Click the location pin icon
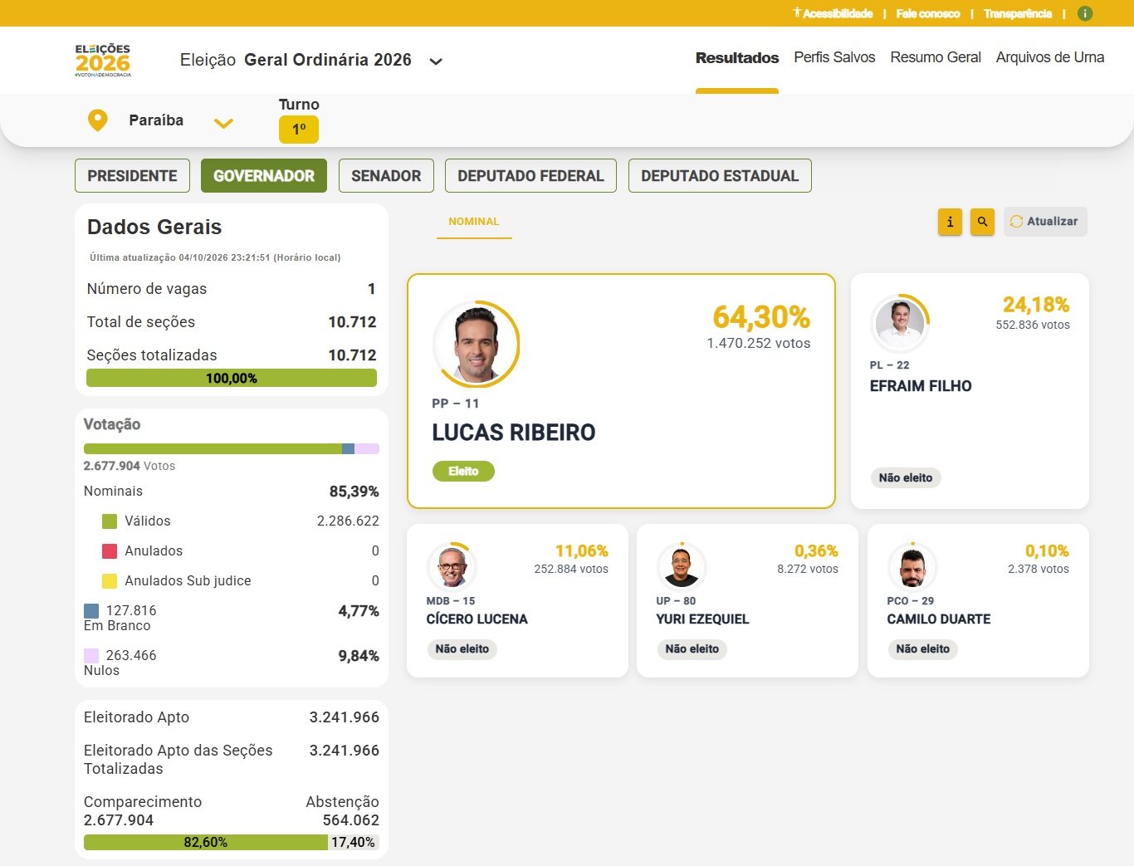The image size is (1134, 866). [x=98, y=120]
